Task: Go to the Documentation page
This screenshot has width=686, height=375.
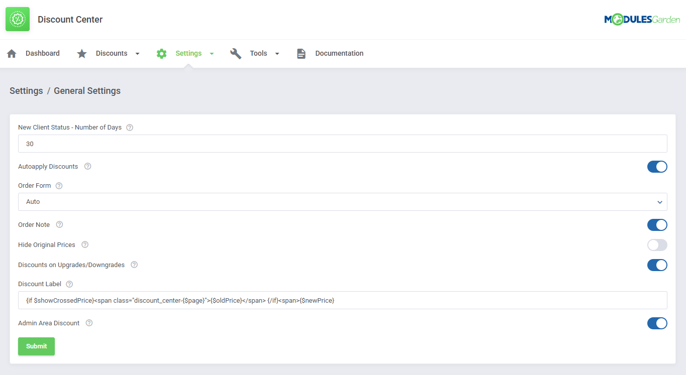Action: [x=339, y=54]
